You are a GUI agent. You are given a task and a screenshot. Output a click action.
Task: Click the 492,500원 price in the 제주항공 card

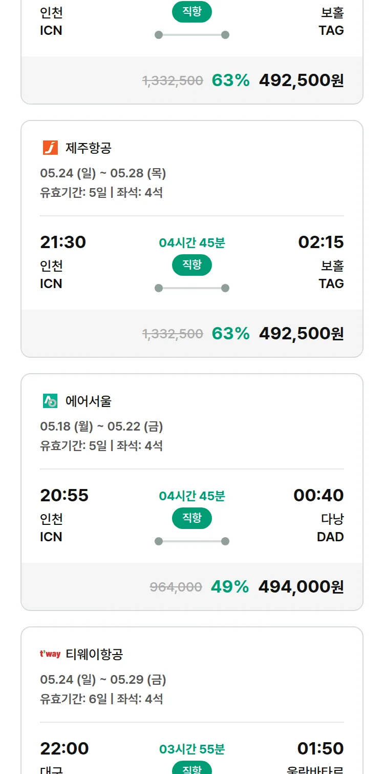coord(301,334)
